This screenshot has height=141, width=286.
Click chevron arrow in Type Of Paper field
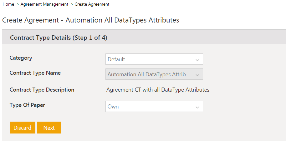click(x=197, y=107)
